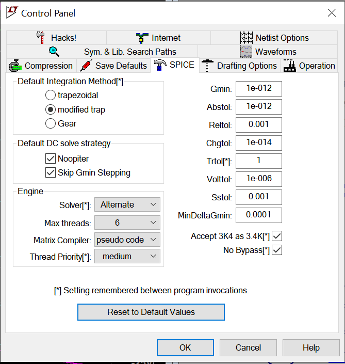
Task: Click the Save Defaults pen icon
Action: (x=86, y=66)
